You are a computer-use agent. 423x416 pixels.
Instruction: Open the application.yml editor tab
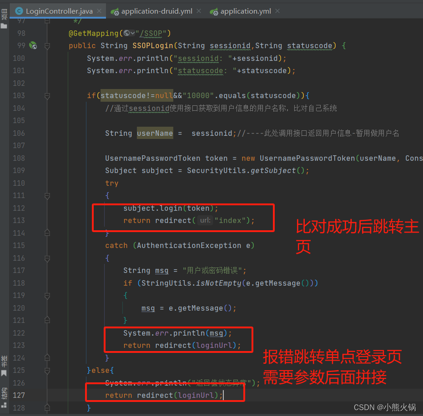click(x=246, y=11)
